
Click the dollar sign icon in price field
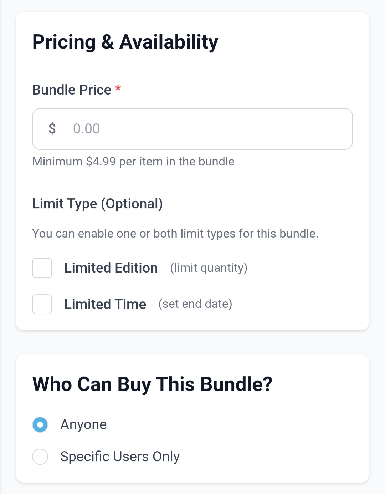52,128
